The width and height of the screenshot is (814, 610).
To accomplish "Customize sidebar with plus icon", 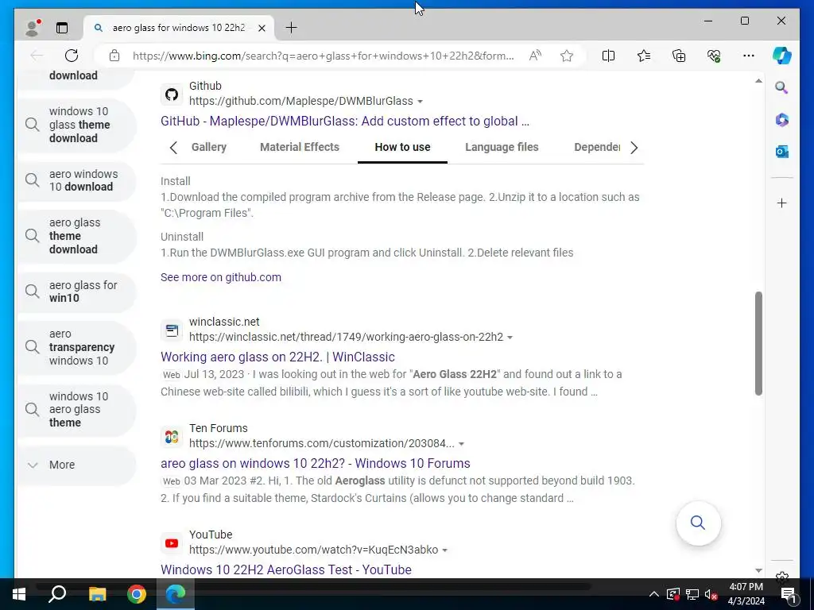I will [782, 203].
